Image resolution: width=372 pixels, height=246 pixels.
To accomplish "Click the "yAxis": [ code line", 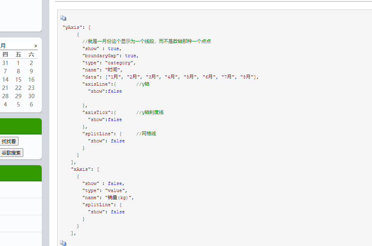I will (76, 27).
